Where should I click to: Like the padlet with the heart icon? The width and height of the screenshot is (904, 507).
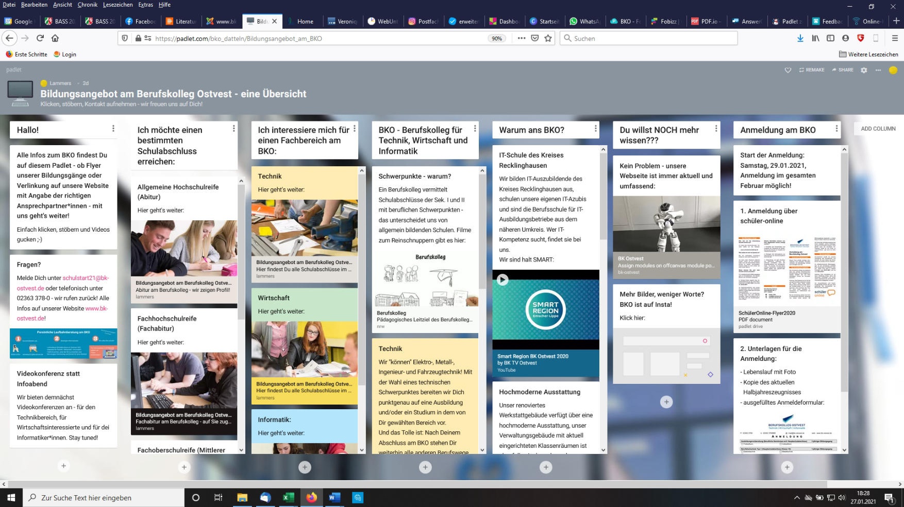click(788, 70)
